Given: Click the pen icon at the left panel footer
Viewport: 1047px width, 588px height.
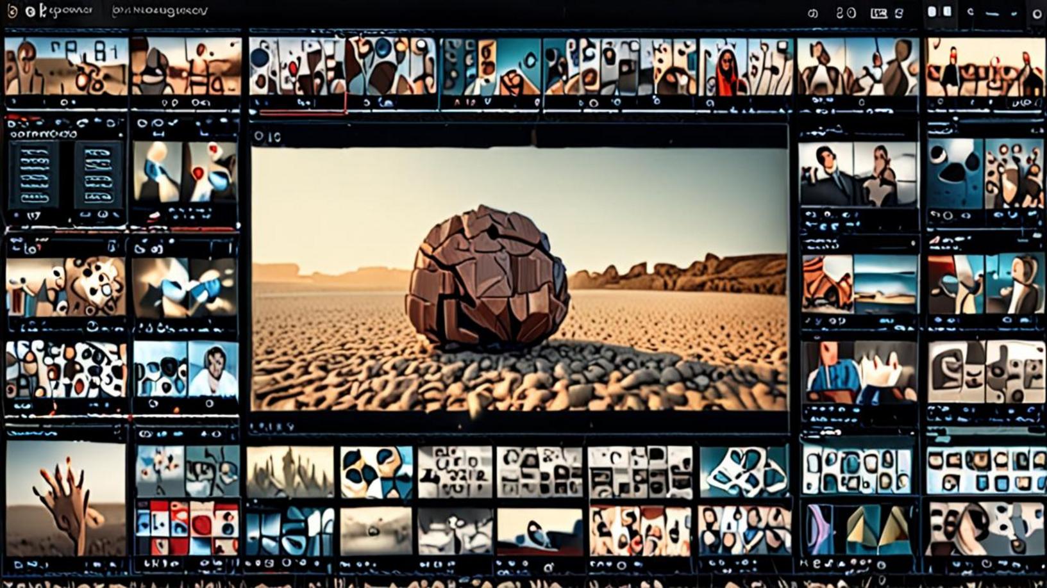Looking at the screenshot, I should tap(115, 214).
